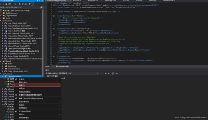Click the edit arrow icon beside CascadiaPackage.wapproj item
The image size is (208, 120).
click(x=16, y=98)
